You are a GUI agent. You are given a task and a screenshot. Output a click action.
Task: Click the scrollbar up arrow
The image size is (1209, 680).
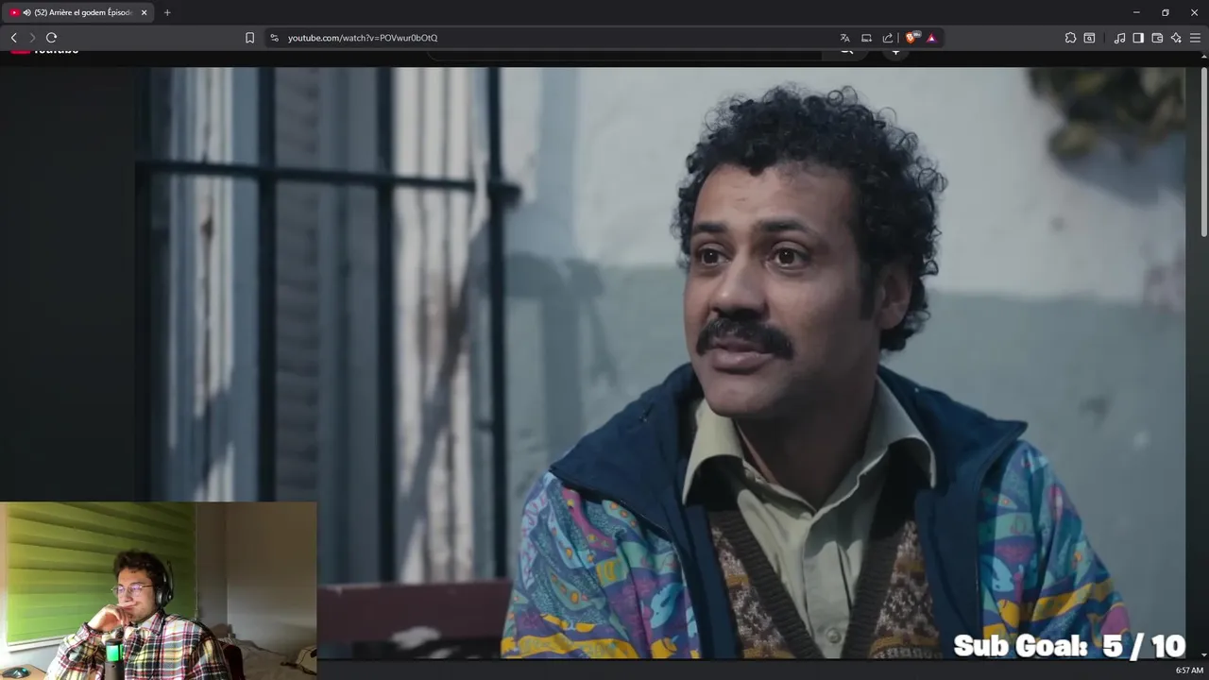pyautogui.click(x=1204, y=56)
